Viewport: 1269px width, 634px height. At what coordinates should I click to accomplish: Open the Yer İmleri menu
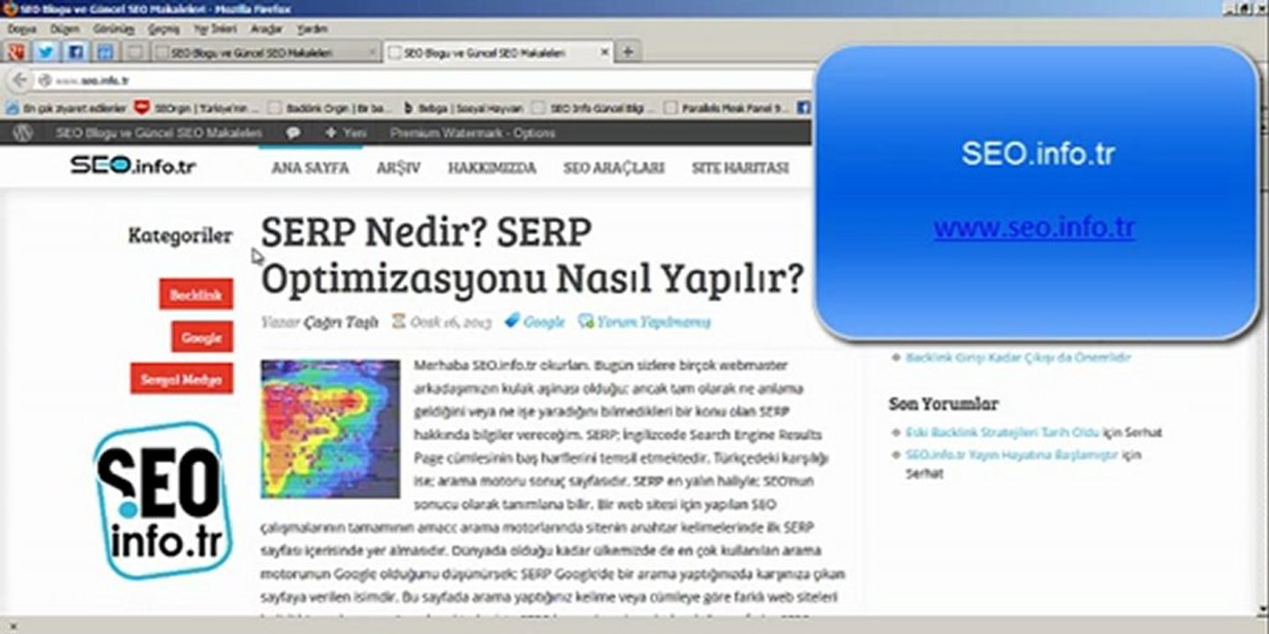point(215,29)
